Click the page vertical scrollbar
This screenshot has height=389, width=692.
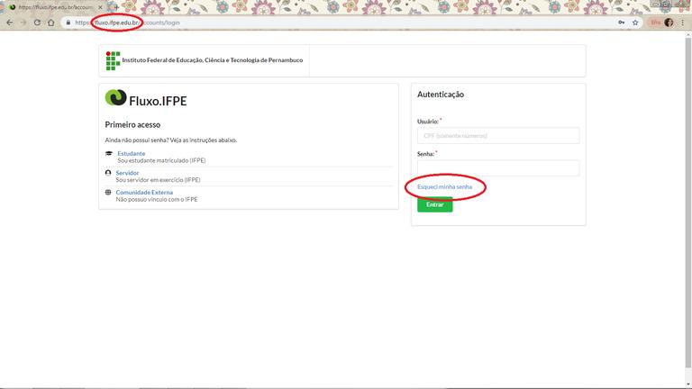tap(688, 203)
